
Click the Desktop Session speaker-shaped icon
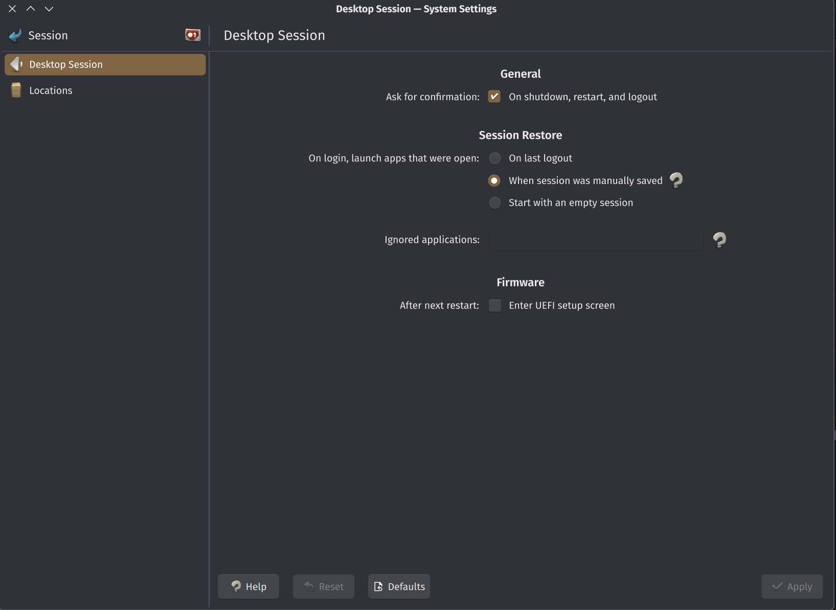tap(16, 64)
